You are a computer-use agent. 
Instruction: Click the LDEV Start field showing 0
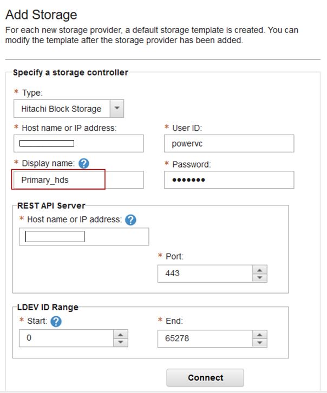pyautogui.click(x=67, y=338)
